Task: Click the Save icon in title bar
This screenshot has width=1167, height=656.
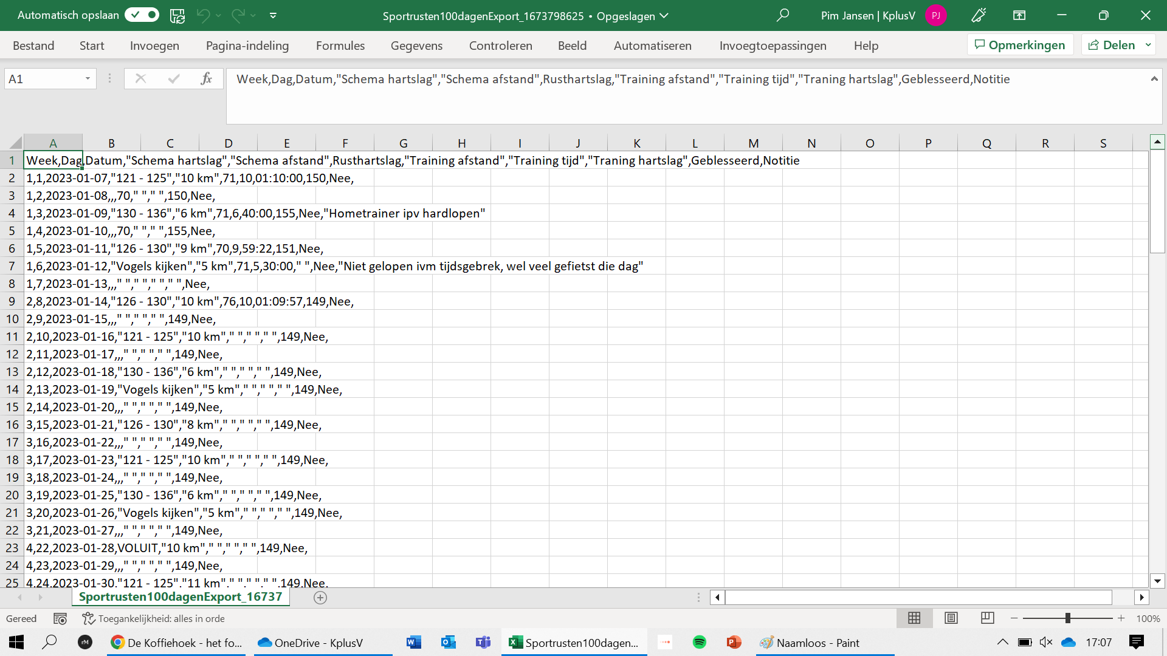Action: 177,16
